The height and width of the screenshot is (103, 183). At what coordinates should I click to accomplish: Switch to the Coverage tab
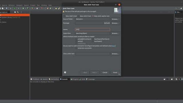tap(90, 79)
